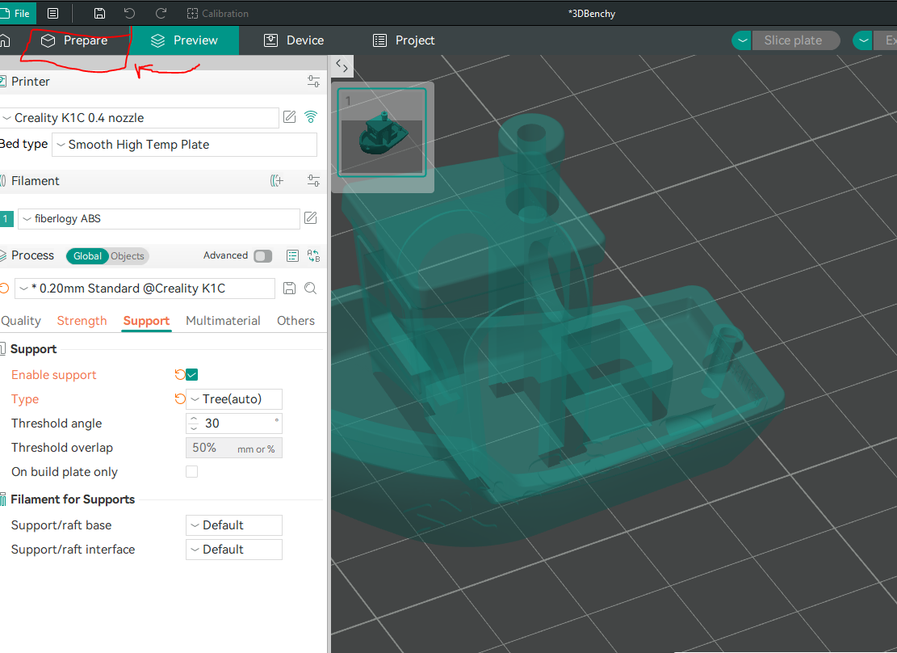Open the Multimaterial settings tab
The height and width of the screenshot is (653, 897).
(x=223, y=321)
